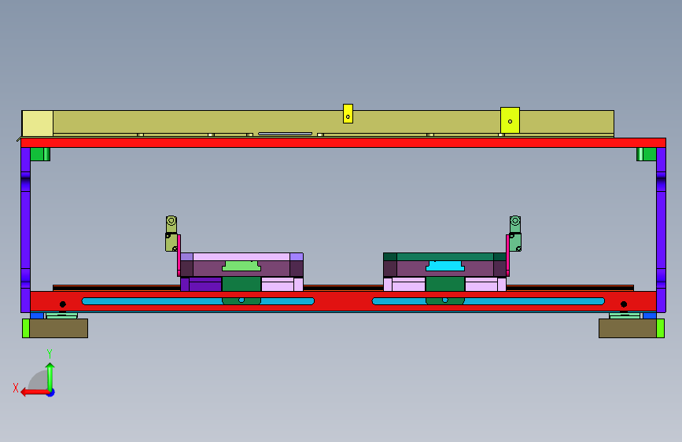The width and height of the screenshot is (682, 442).
Task: Select the left brown foot block
Action: pos(59,328)
